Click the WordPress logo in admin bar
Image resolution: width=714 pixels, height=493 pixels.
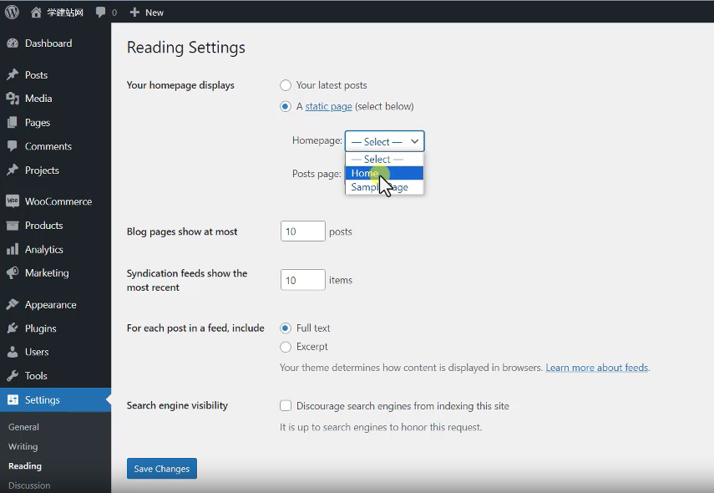pos(12,12)
